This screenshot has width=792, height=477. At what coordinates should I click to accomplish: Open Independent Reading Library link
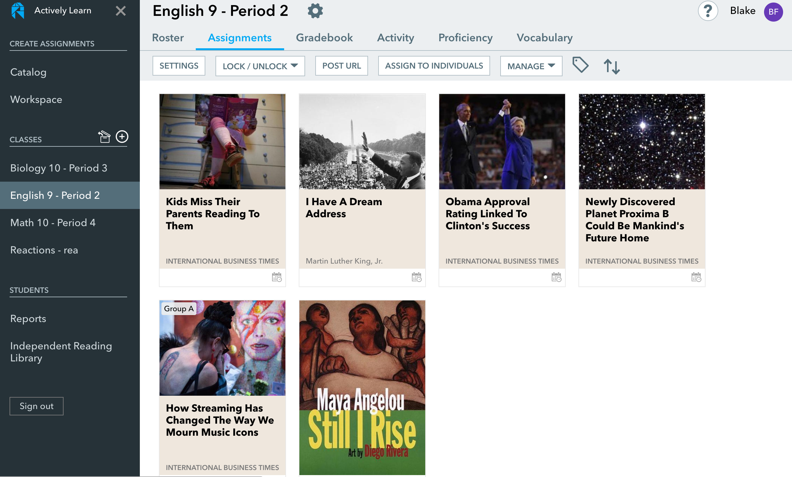click(61, 352)
